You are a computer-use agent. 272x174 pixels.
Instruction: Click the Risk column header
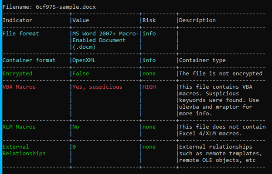click(150, 20)
